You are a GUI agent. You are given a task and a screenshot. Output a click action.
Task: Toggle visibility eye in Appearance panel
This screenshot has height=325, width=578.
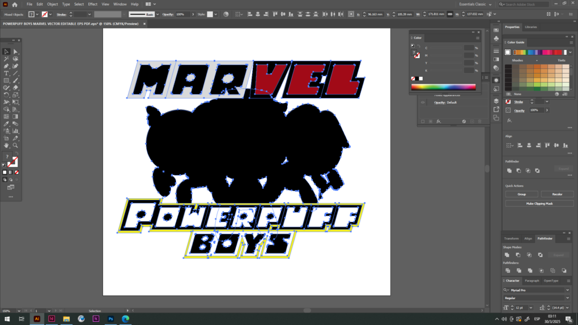(423, 102)
